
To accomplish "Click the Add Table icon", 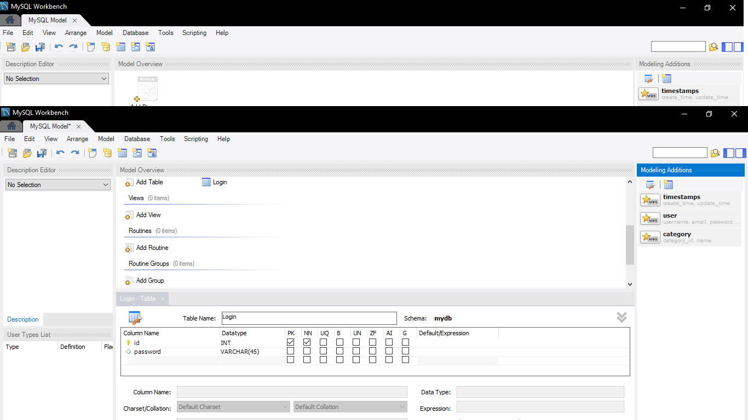I will tap(129, 183).
